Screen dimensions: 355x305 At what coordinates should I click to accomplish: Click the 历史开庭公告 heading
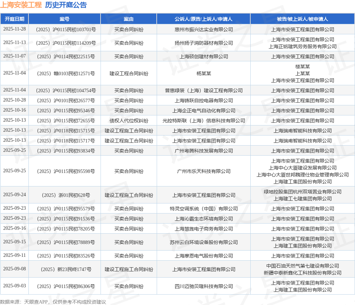66,5
